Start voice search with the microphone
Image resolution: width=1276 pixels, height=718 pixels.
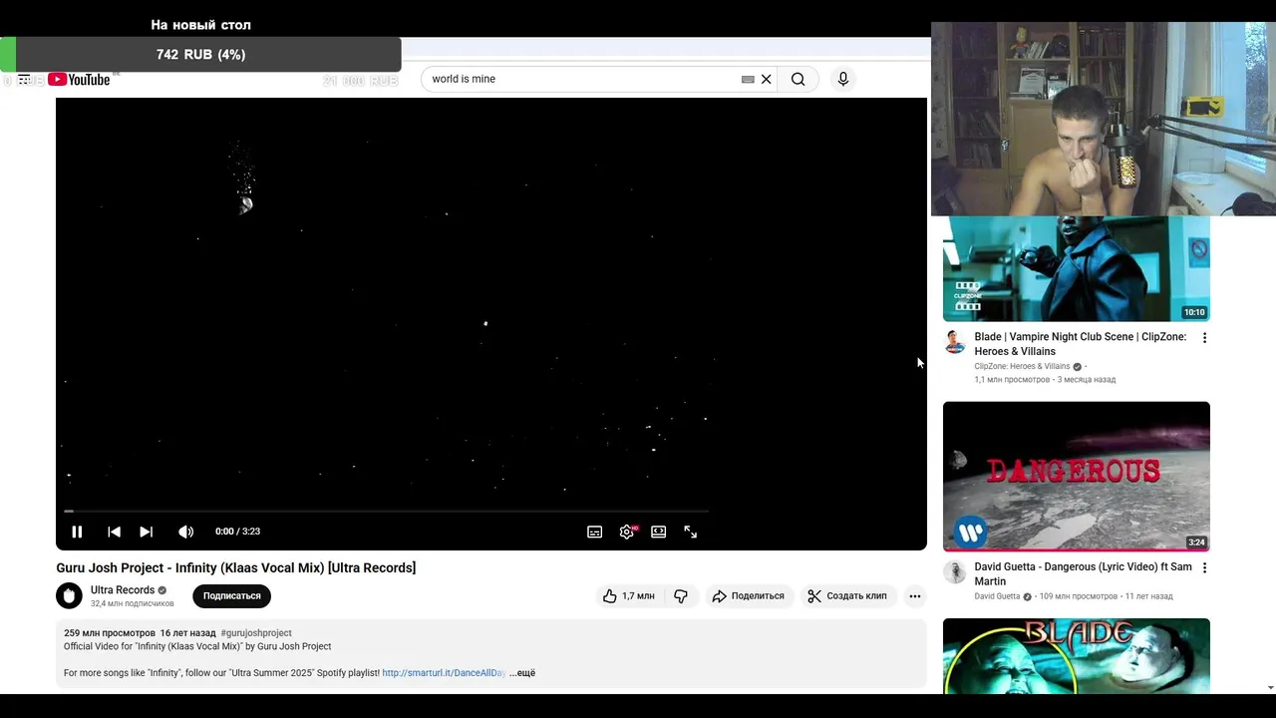coord(843,79)
